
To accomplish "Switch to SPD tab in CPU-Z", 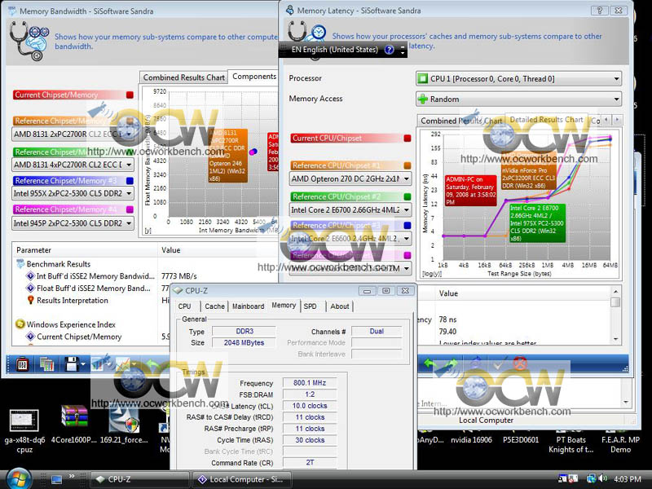I will [311, 306].
